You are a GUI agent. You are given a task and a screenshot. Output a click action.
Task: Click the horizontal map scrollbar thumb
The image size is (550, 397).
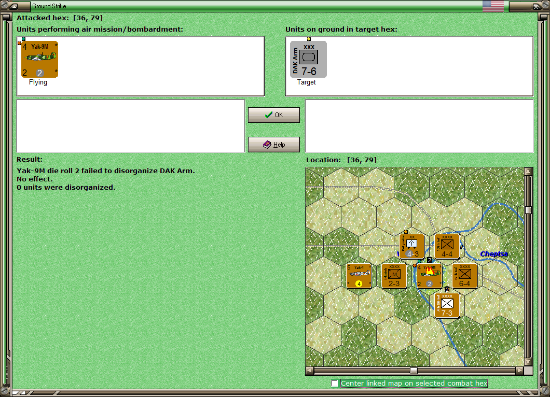(414, 371)
